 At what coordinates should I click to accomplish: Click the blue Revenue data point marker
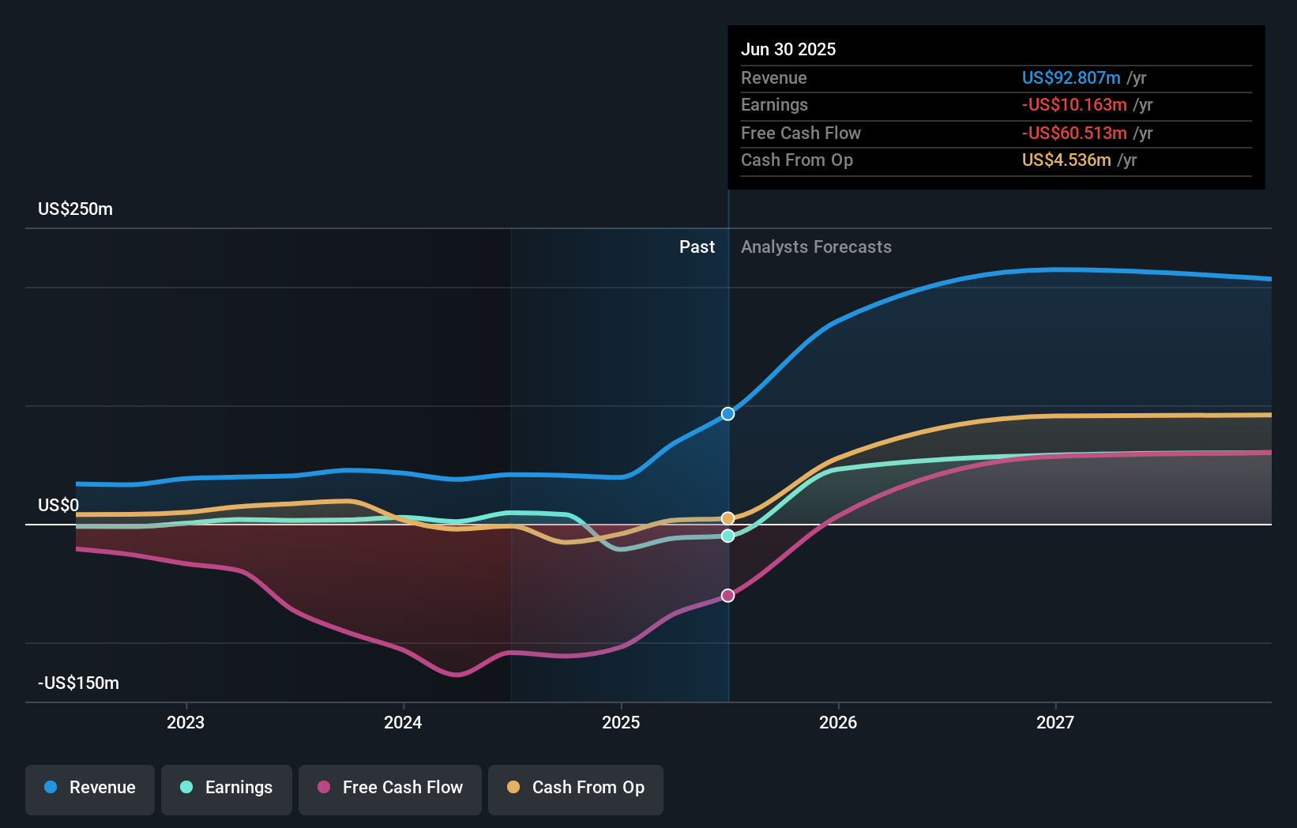pyautogui.click(x=727, y=414)
